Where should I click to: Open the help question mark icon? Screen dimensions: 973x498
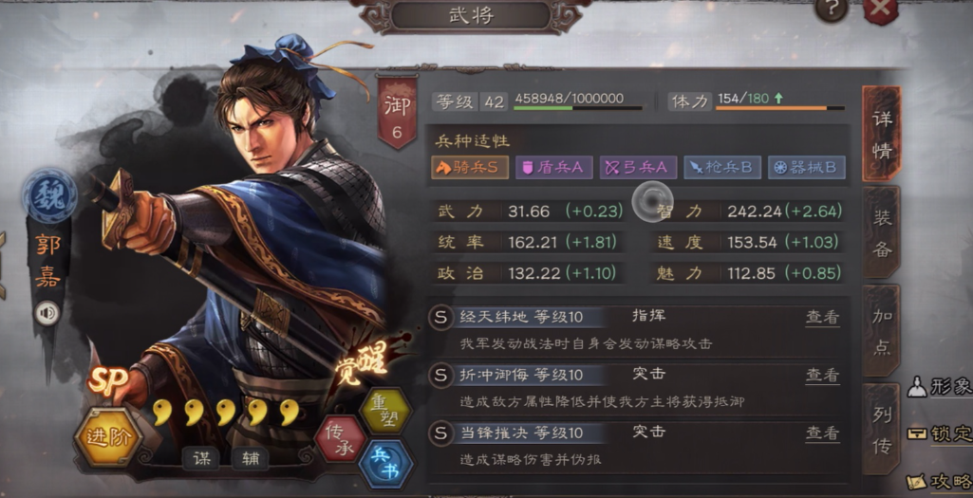[831, 9]
